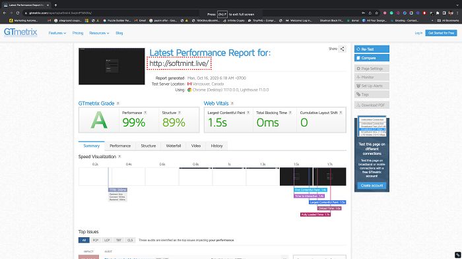Open the Resources dropdown menu

[x=99, y=33]
